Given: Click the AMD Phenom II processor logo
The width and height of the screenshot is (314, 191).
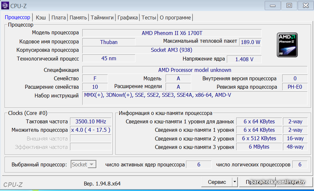Looking at the screenshot, I should (287, 45).
